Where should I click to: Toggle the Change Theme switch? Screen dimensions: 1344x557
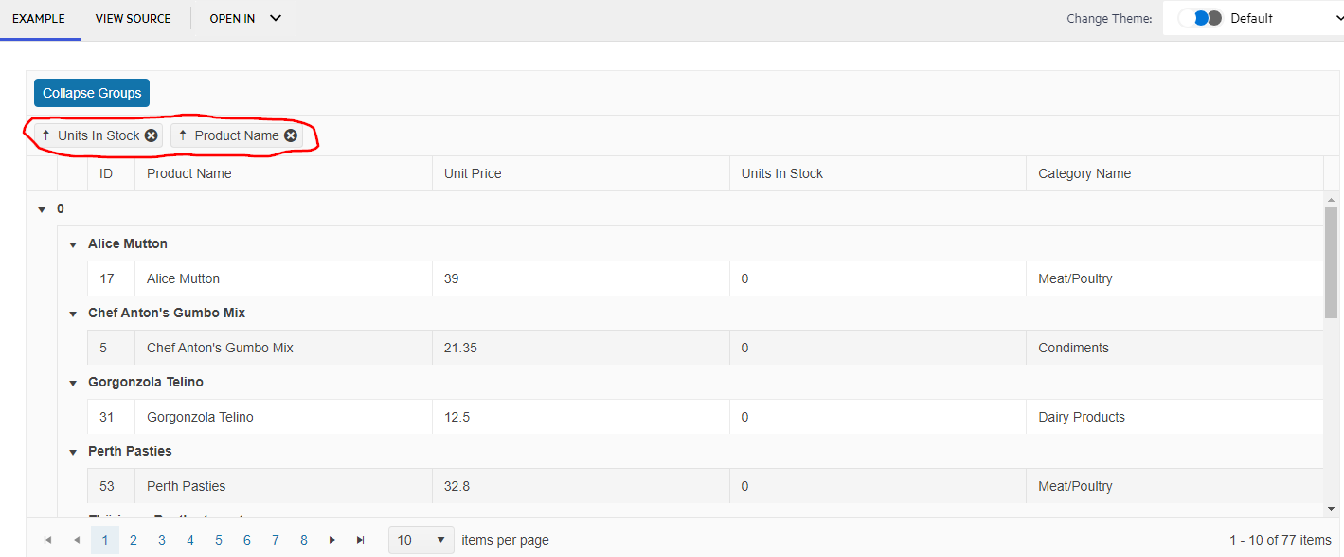1200,18
